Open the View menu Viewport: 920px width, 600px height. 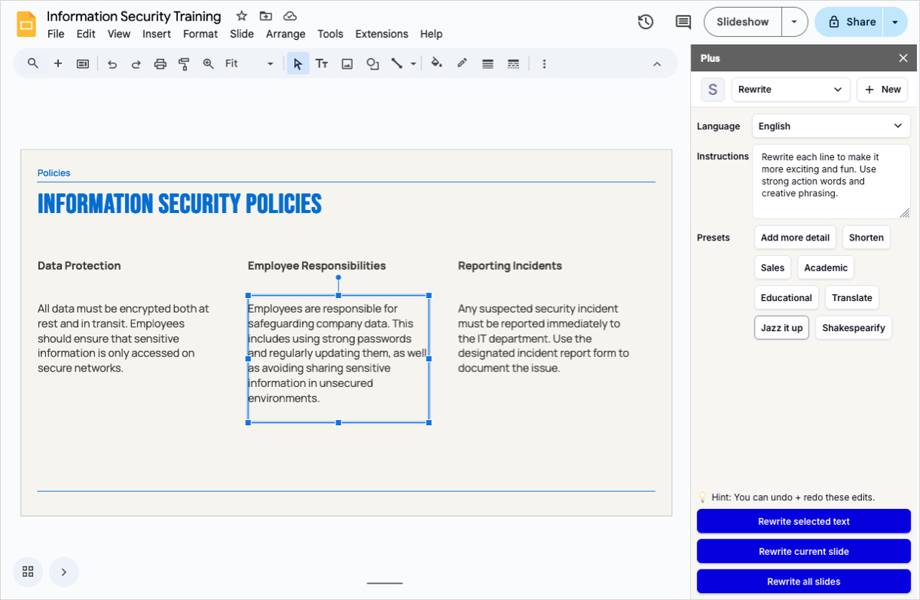click(119, 34)
